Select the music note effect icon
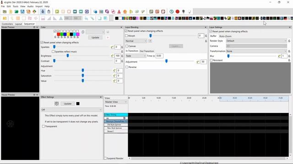Screen dimensions: 293x164 tap(205, 18)
